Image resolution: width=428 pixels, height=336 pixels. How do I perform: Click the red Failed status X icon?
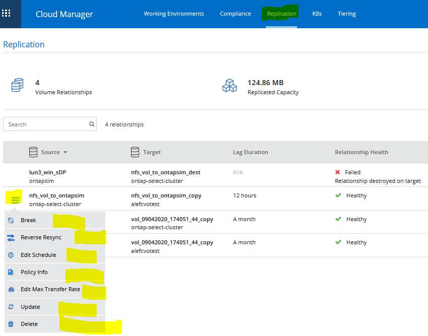338,172
